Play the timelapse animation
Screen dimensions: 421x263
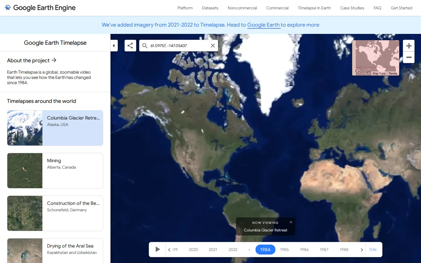[x=158, y=250]
